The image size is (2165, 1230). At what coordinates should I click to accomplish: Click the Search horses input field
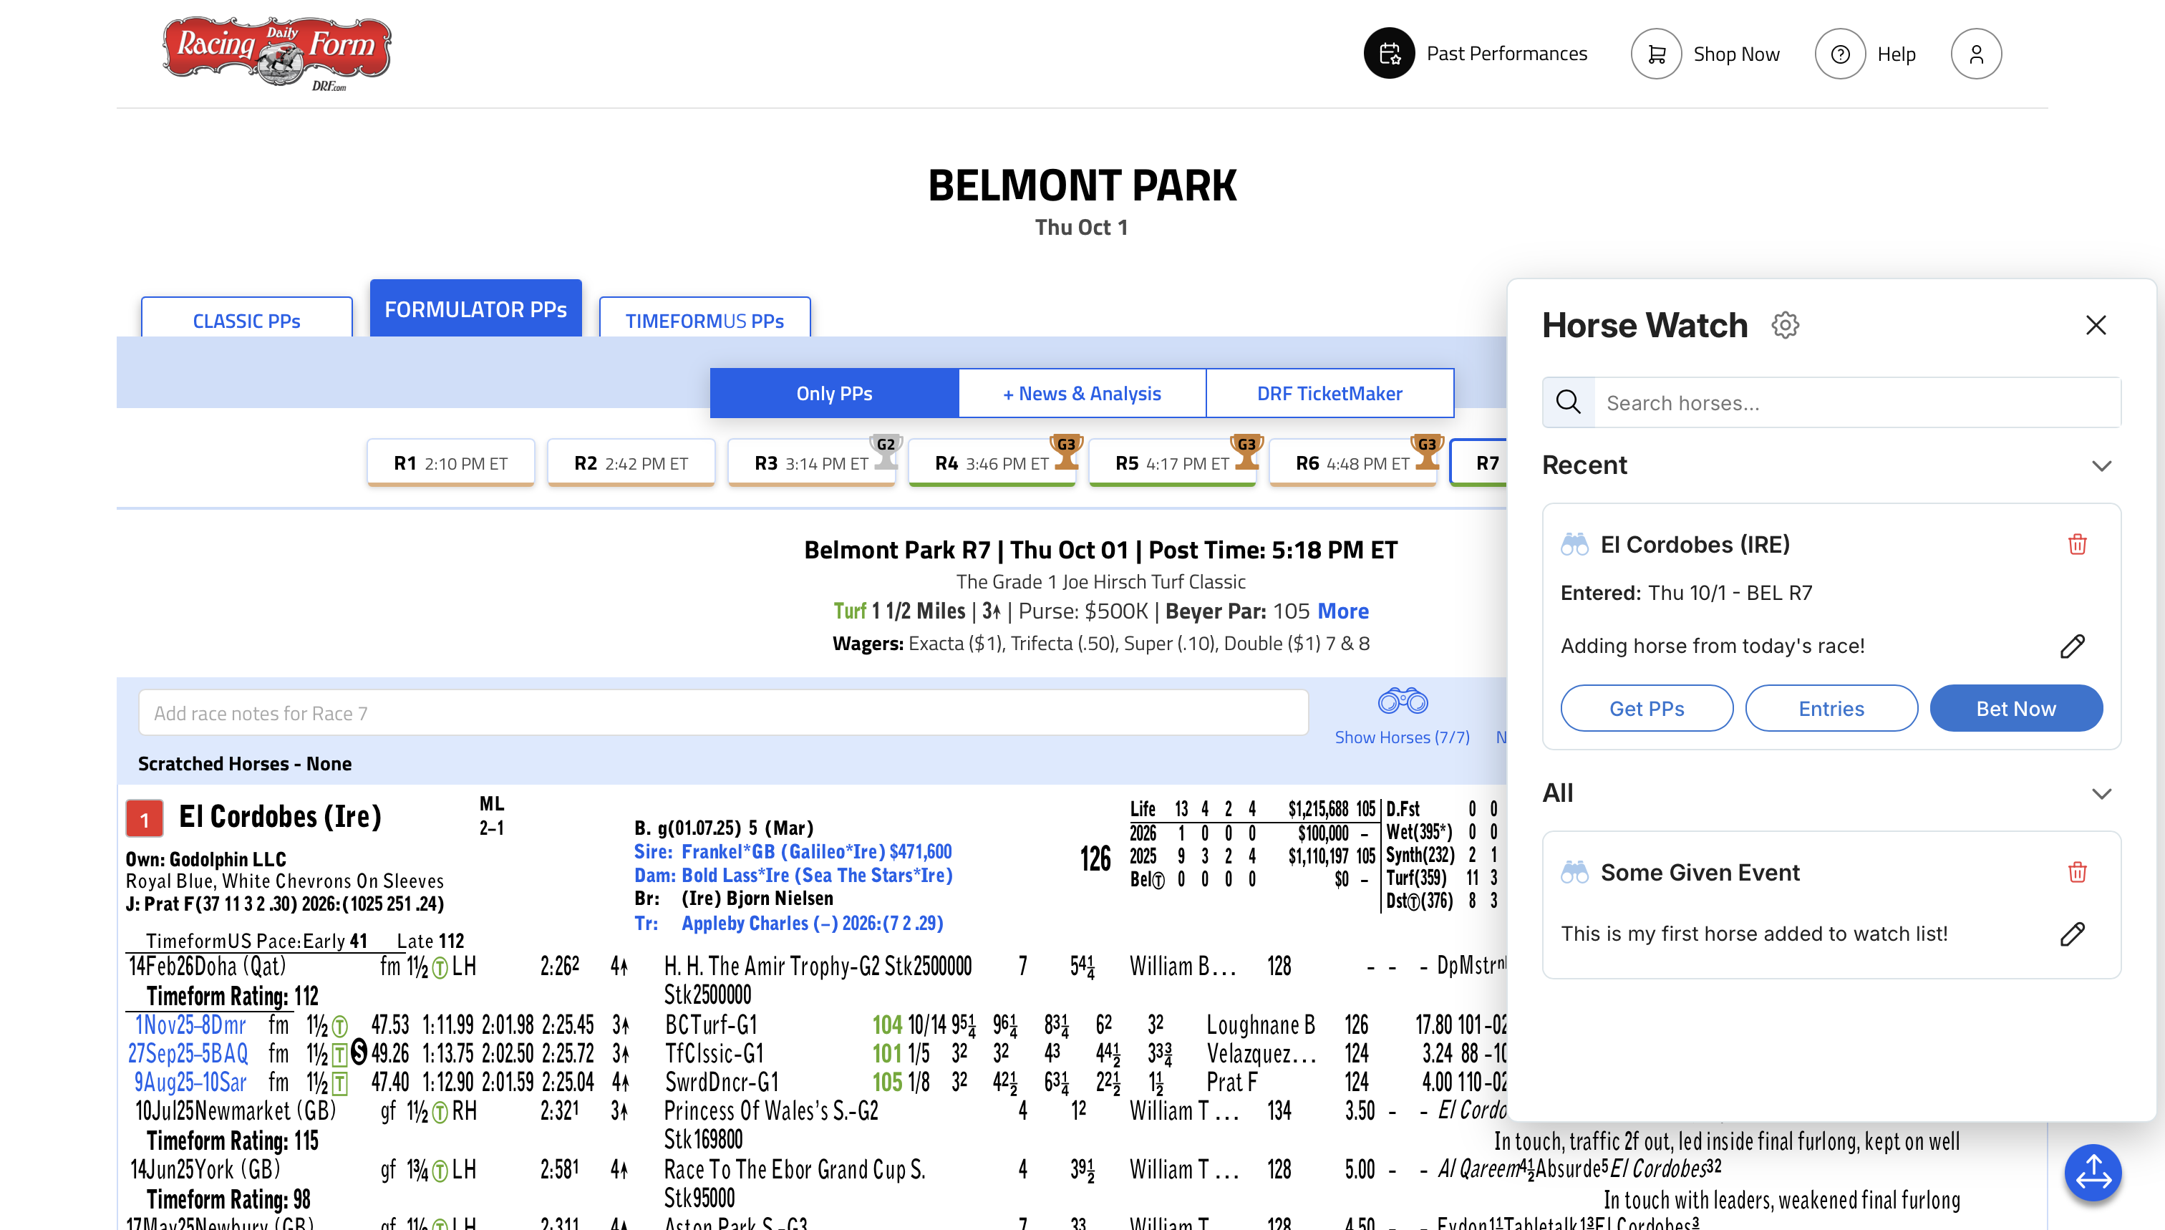click(x=1856, y=402)
